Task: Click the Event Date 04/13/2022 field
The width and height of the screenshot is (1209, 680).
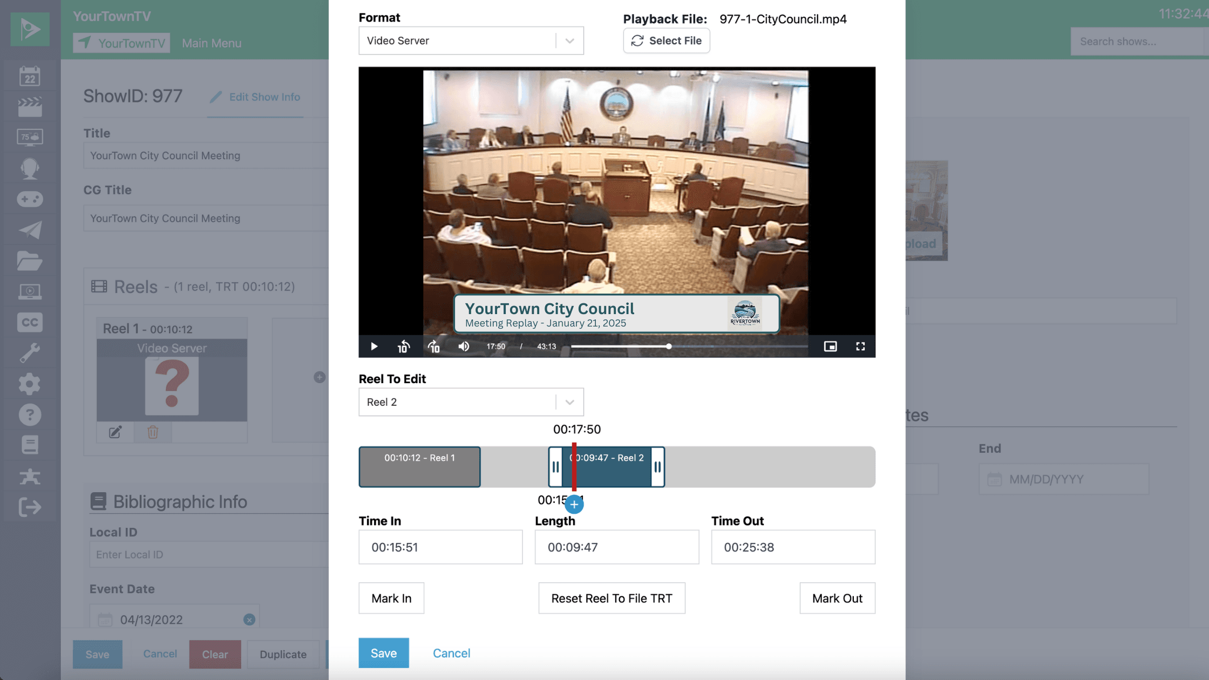Action: (x=174, y=619)
